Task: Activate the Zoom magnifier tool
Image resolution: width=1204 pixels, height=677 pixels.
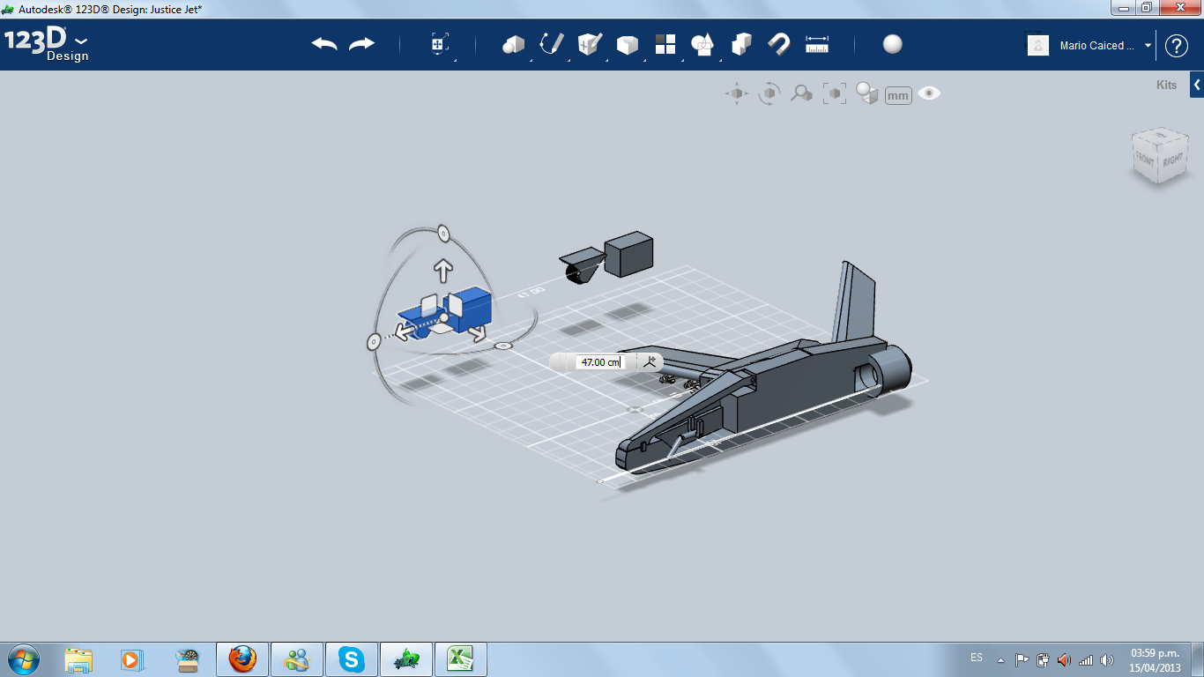Action: pyautogui.click(x=801, y=93)
